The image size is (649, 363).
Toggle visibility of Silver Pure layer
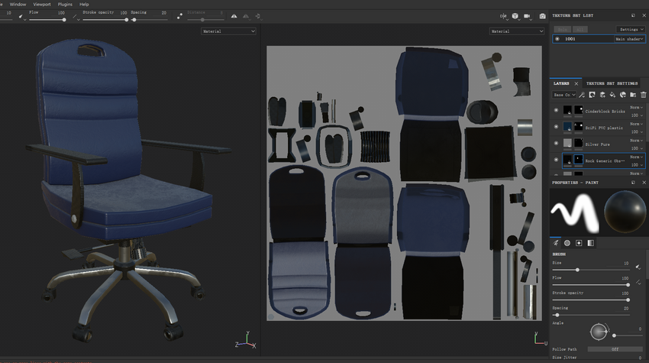(556, 144)
